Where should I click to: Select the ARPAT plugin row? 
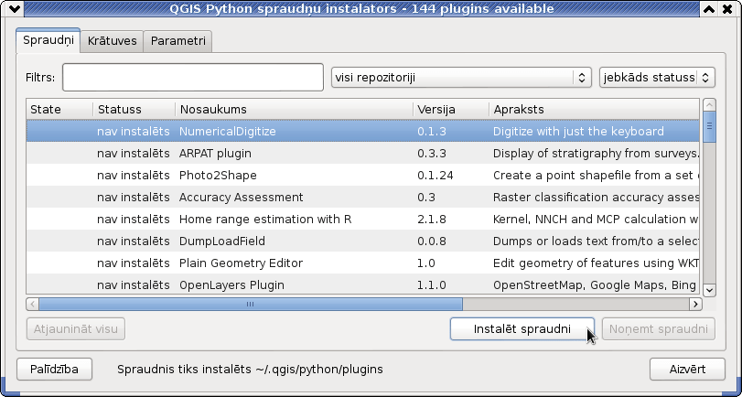point(362,154)
